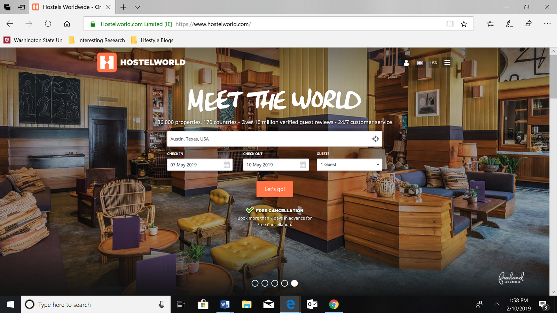Screen dimensions: 557x313
Task: Click the Austin, Texas, USA destination field
Action: click(x=275, y=139)
